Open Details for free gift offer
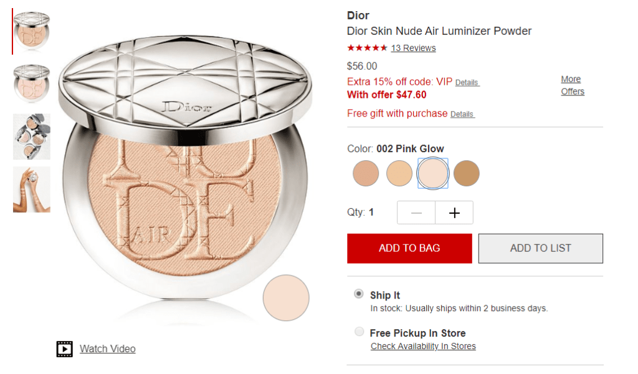 coord(462,114)
